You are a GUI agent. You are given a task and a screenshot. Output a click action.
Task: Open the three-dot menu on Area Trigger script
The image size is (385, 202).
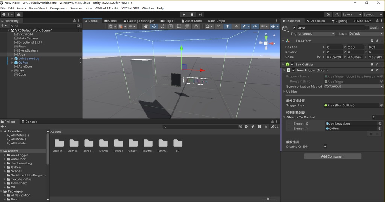coord(382,70)
